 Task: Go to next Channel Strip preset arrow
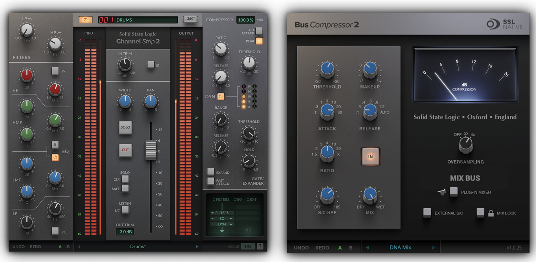pos(197,247)
